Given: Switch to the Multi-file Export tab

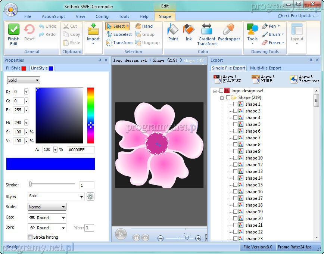Looking at the screenshot, I should pos(265,68).
